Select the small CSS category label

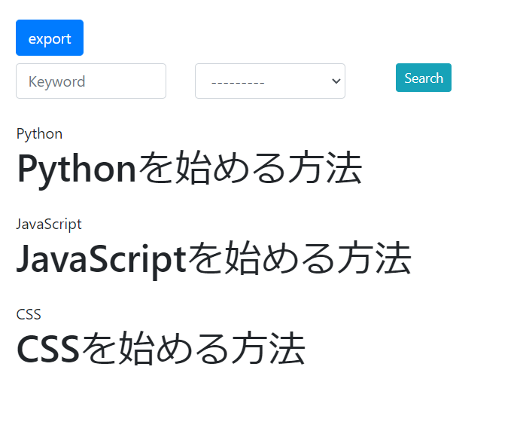[x=29, y=314]
